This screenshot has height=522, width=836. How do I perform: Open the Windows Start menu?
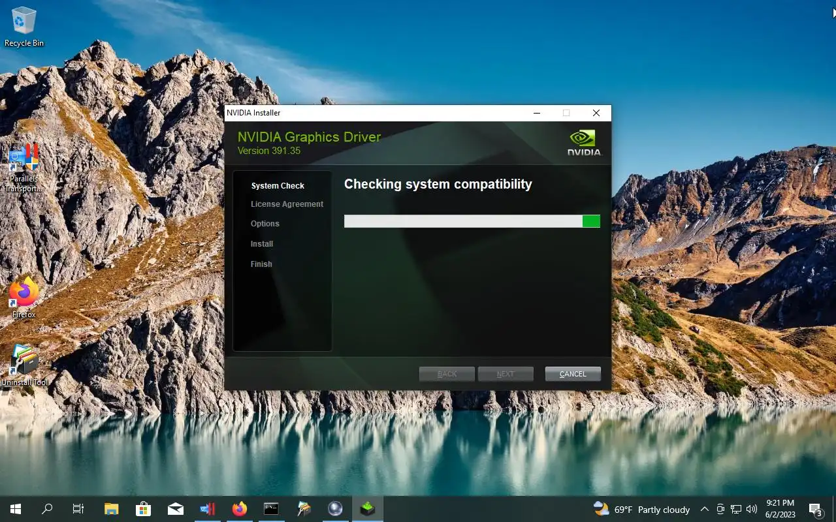[x=16, y=509]
